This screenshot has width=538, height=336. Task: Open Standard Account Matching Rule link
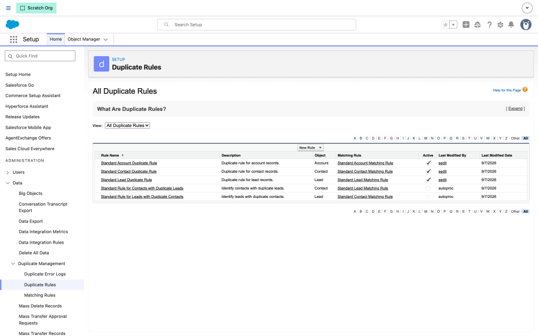pyautogui.click(x=365, y=163)
